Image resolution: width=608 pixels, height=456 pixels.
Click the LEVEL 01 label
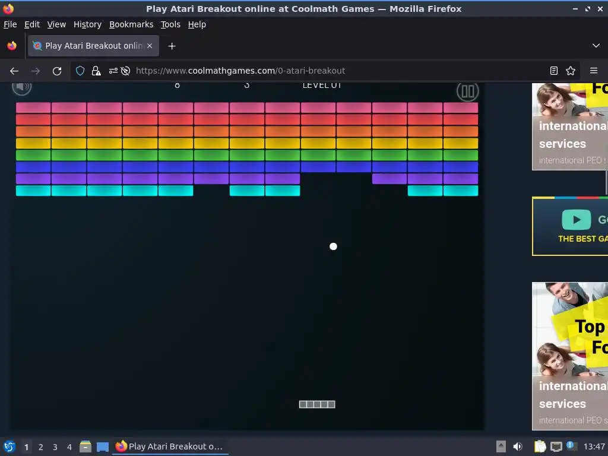(x=322, y=85)
